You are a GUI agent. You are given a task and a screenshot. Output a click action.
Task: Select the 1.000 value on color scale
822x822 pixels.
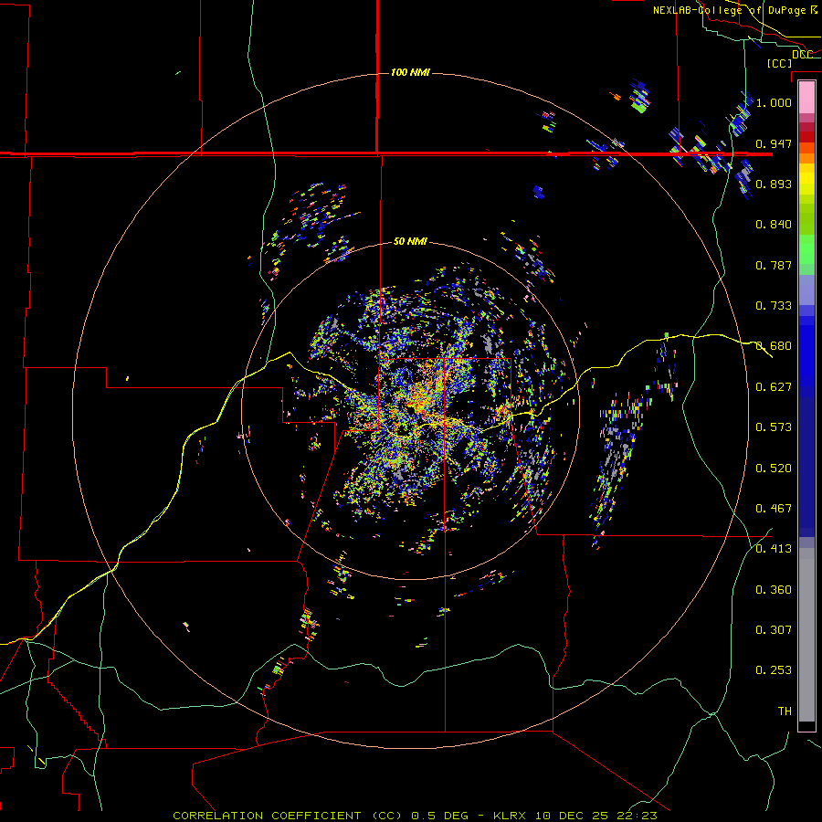click(x=774, y=102)
